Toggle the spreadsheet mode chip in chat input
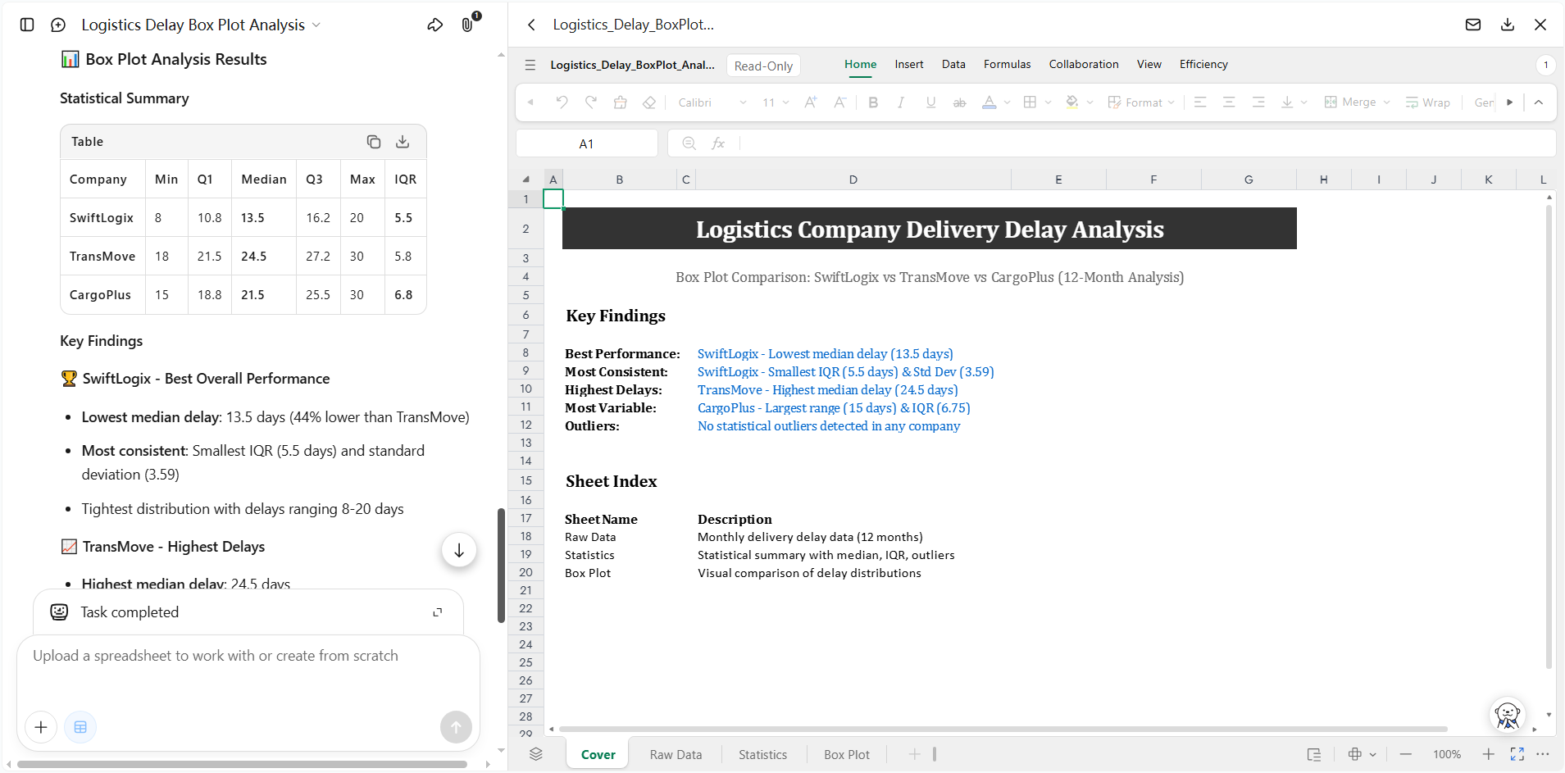 [x=80, y=727]
